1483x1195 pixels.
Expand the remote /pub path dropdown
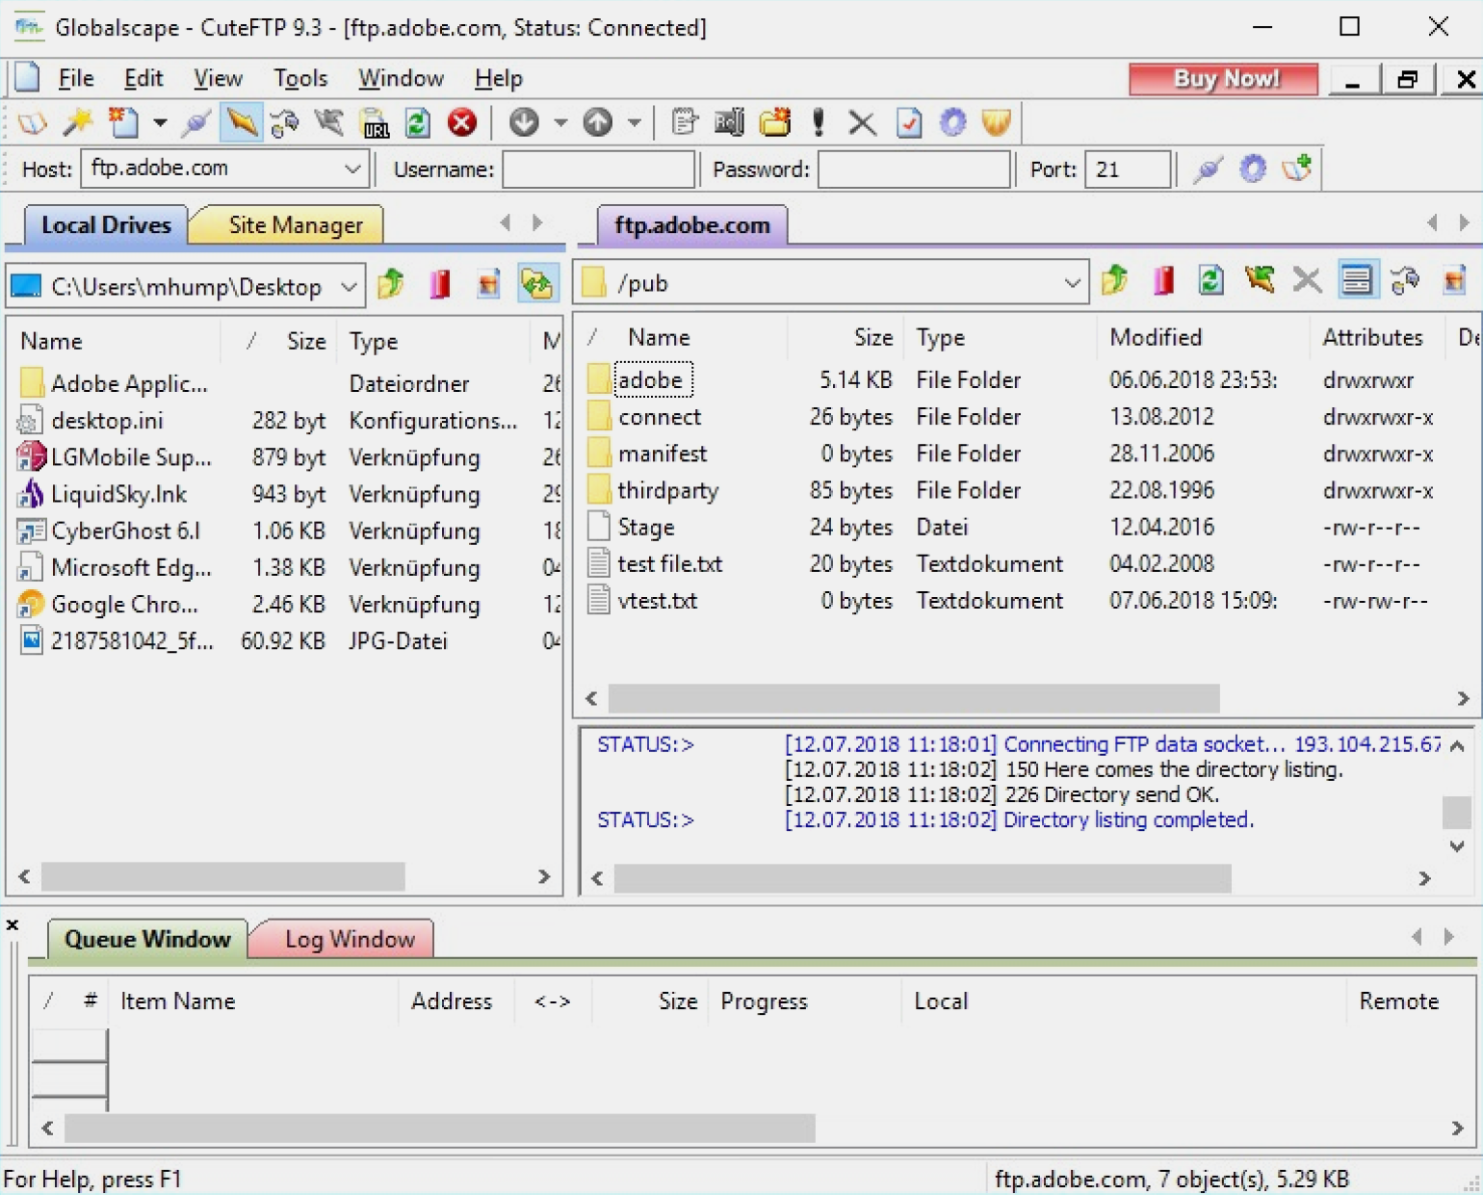tap(1072, 283)
